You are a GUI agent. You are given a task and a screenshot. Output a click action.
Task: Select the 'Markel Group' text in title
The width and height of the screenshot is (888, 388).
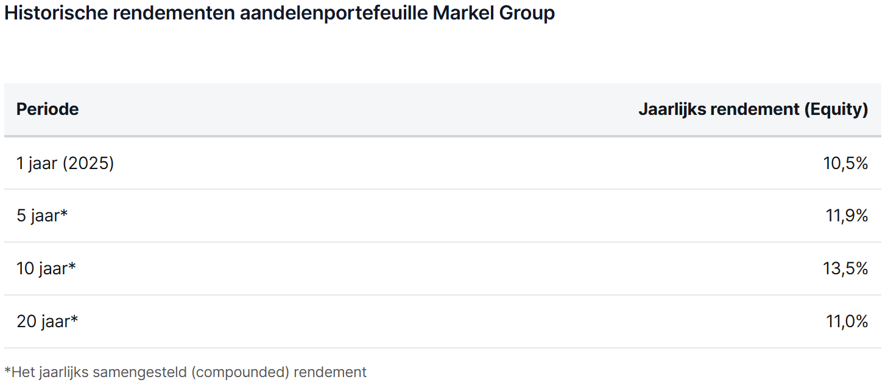494,13
